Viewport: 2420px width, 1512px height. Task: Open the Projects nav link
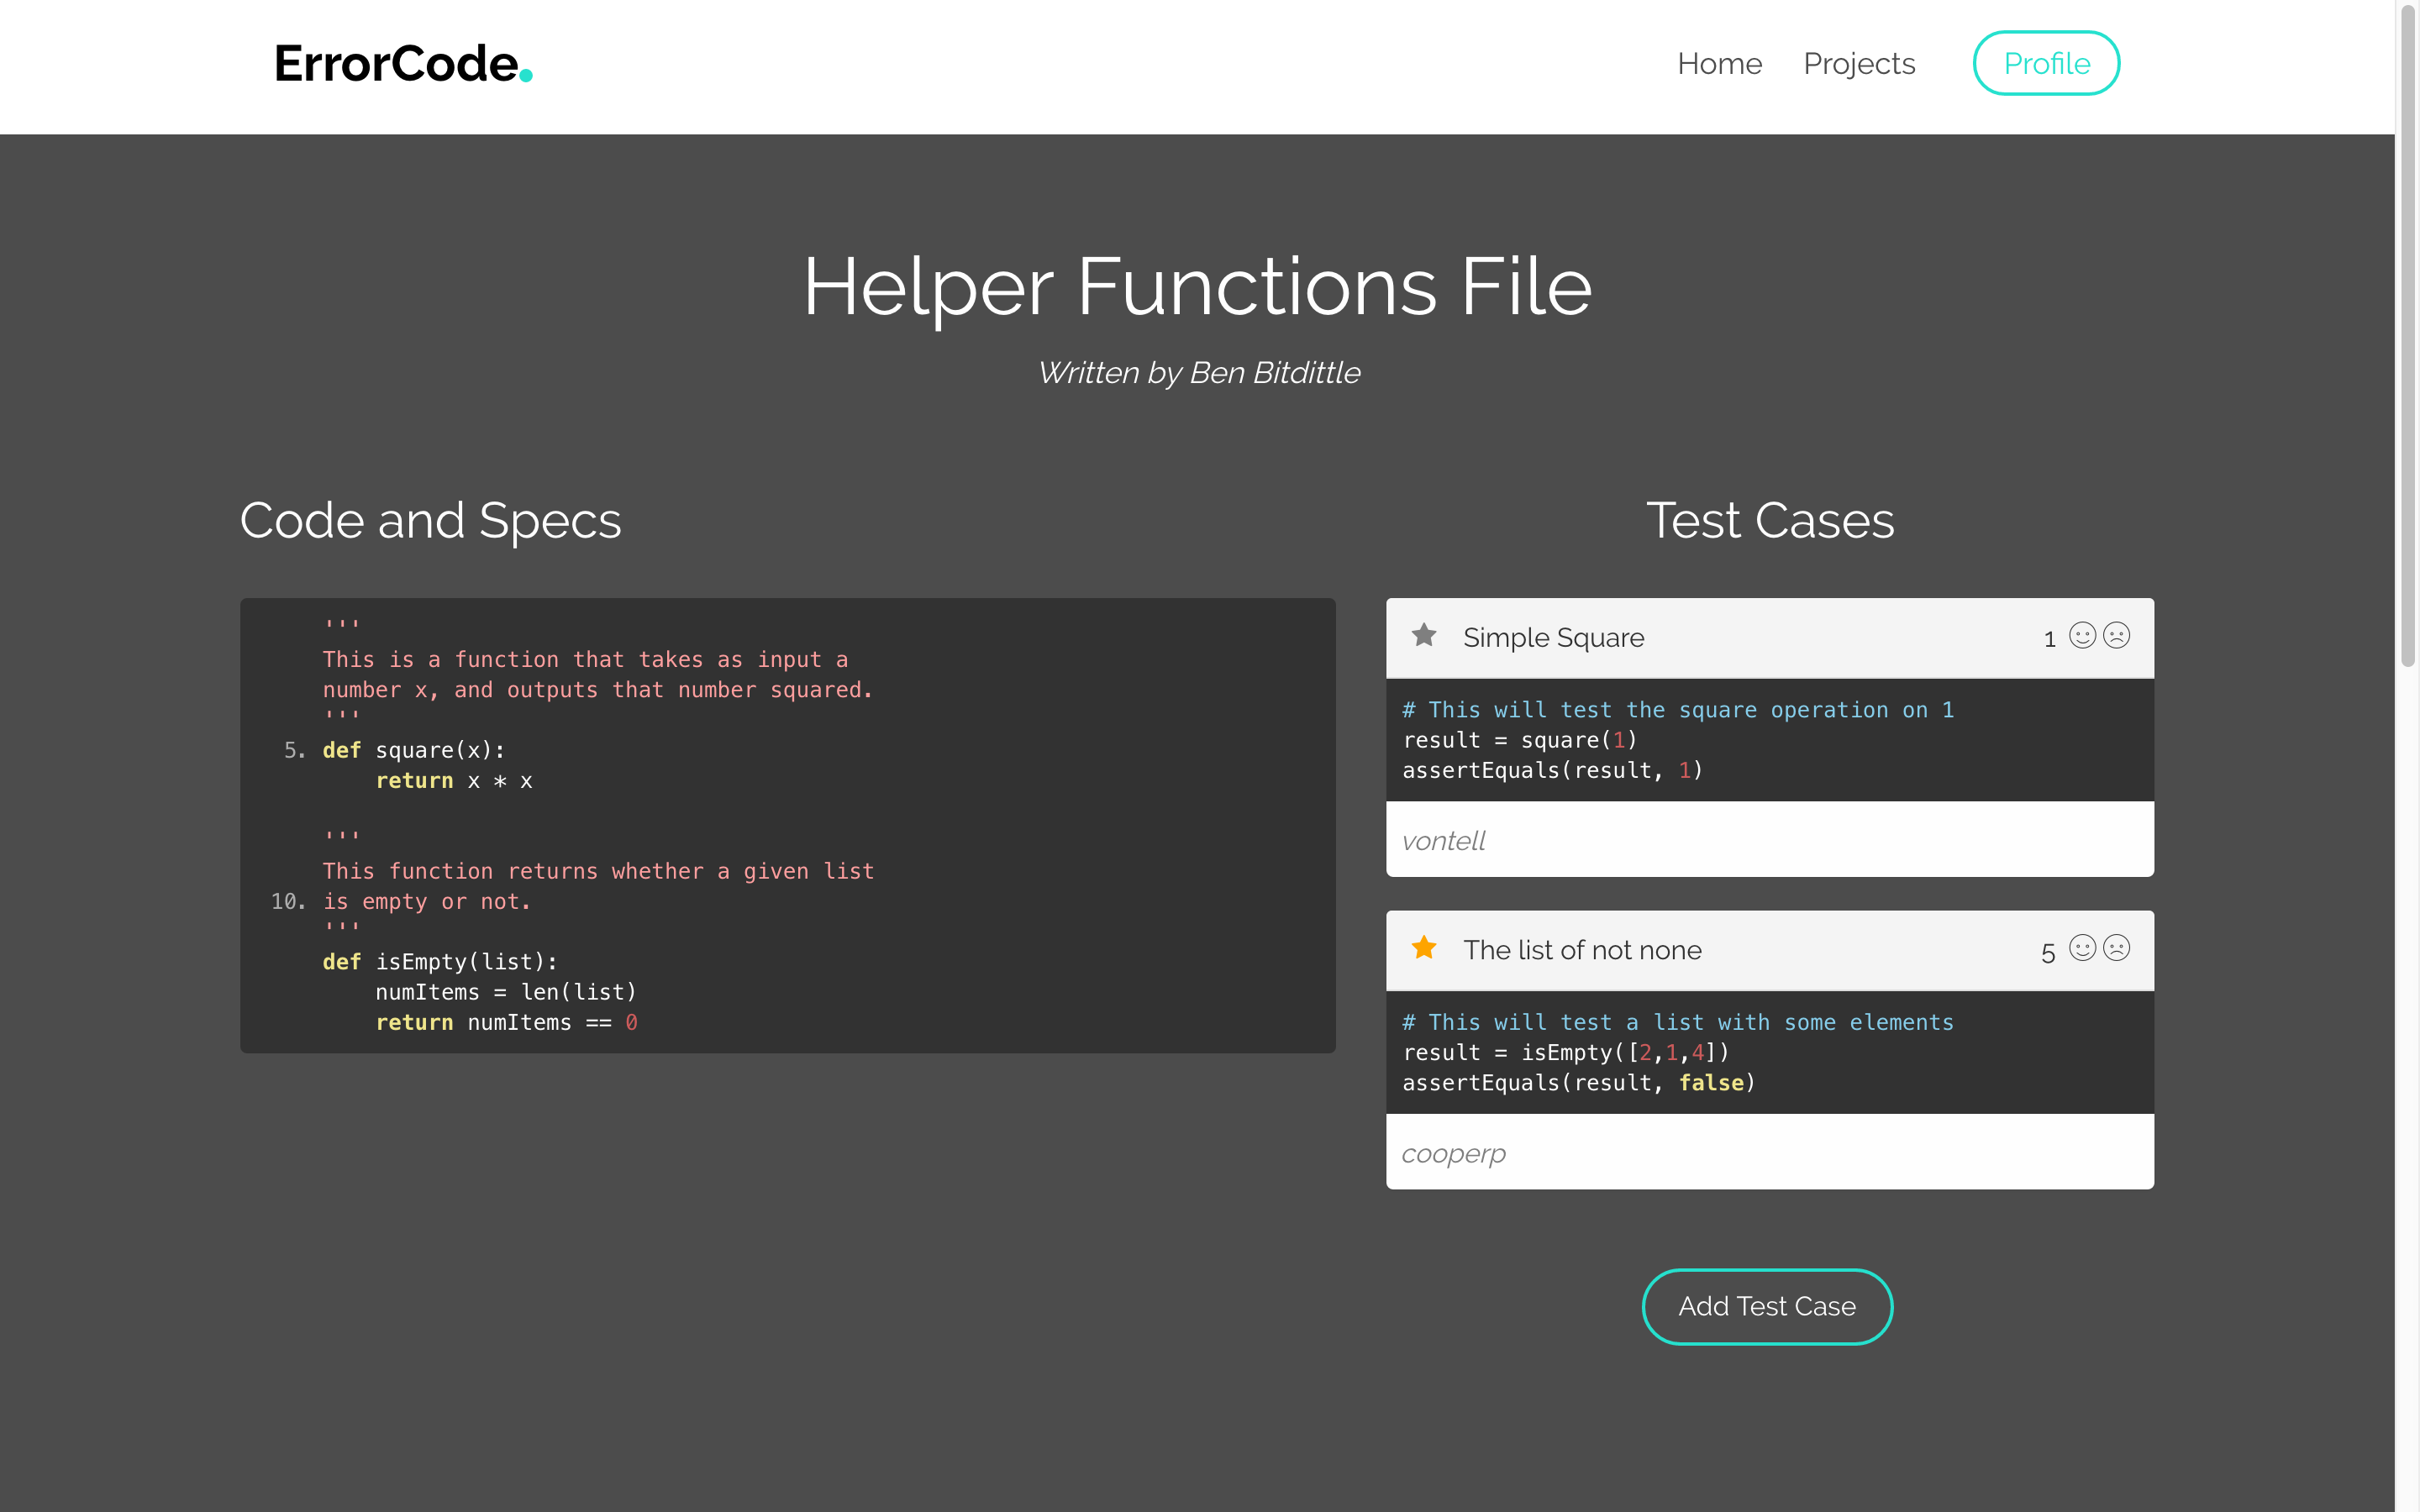[x=1859, y=64]
